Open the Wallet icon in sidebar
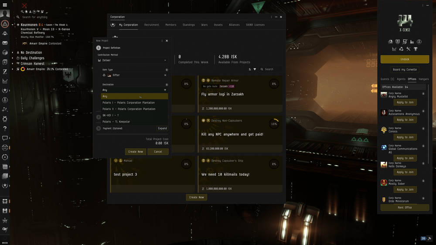The image size is (436, 245). pos(5,71)
